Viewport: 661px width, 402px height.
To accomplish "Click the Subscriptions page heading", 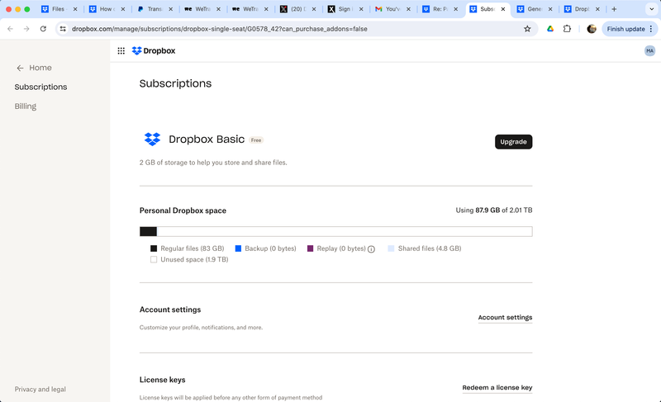I will point(175,83).
